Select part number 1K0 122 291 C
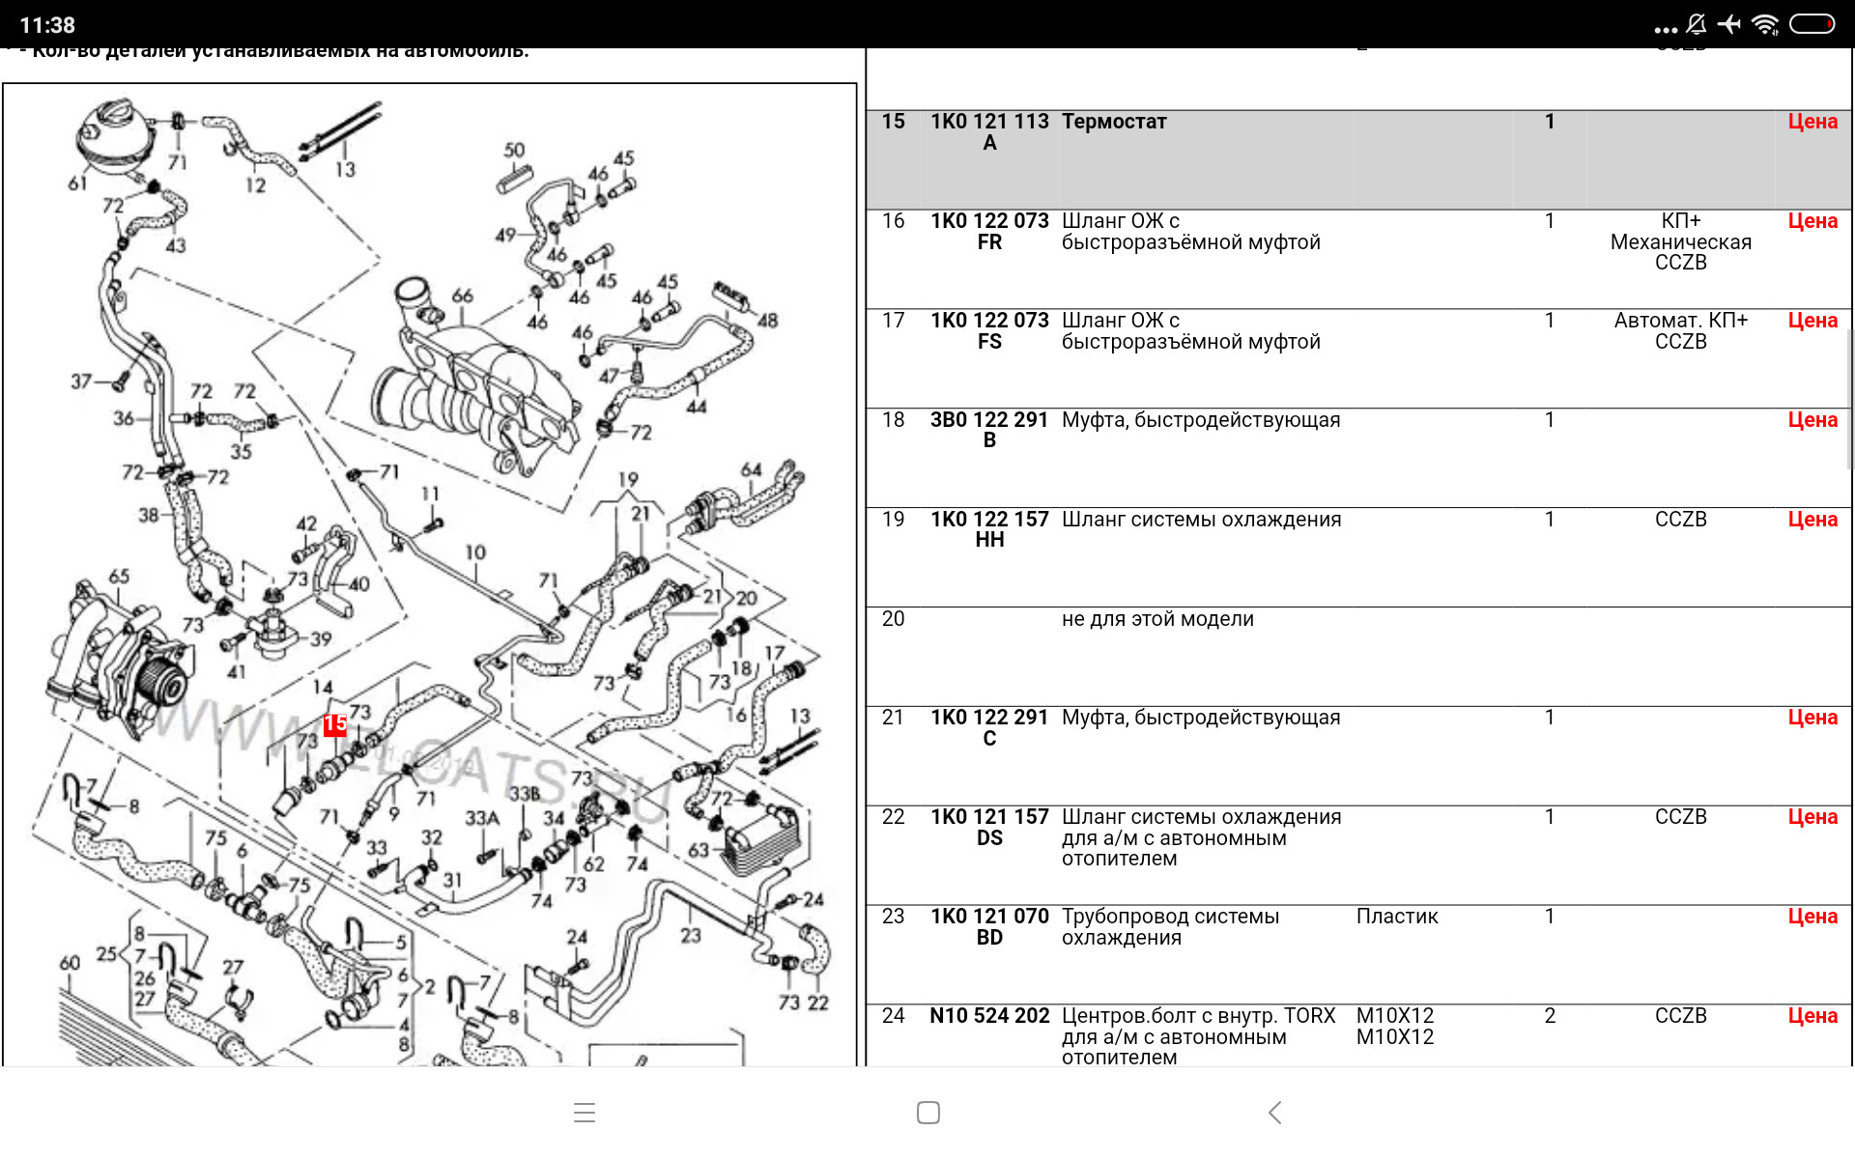 (989, 728)
